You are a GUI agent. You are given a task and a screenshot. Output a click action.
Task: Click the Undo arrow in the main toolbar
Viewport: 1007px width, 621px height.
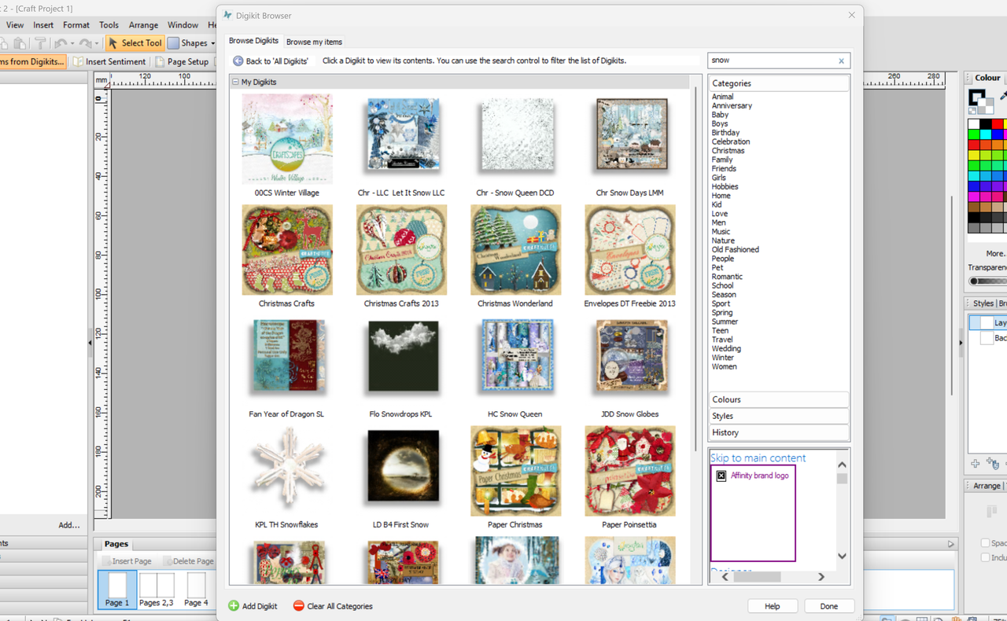coord(61,43)
